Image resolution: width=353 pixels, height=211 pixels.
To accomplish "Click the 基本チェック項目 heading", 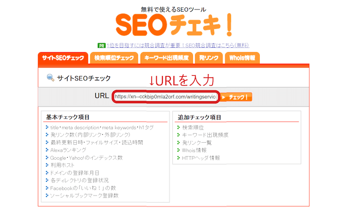I will coord(68,117).
